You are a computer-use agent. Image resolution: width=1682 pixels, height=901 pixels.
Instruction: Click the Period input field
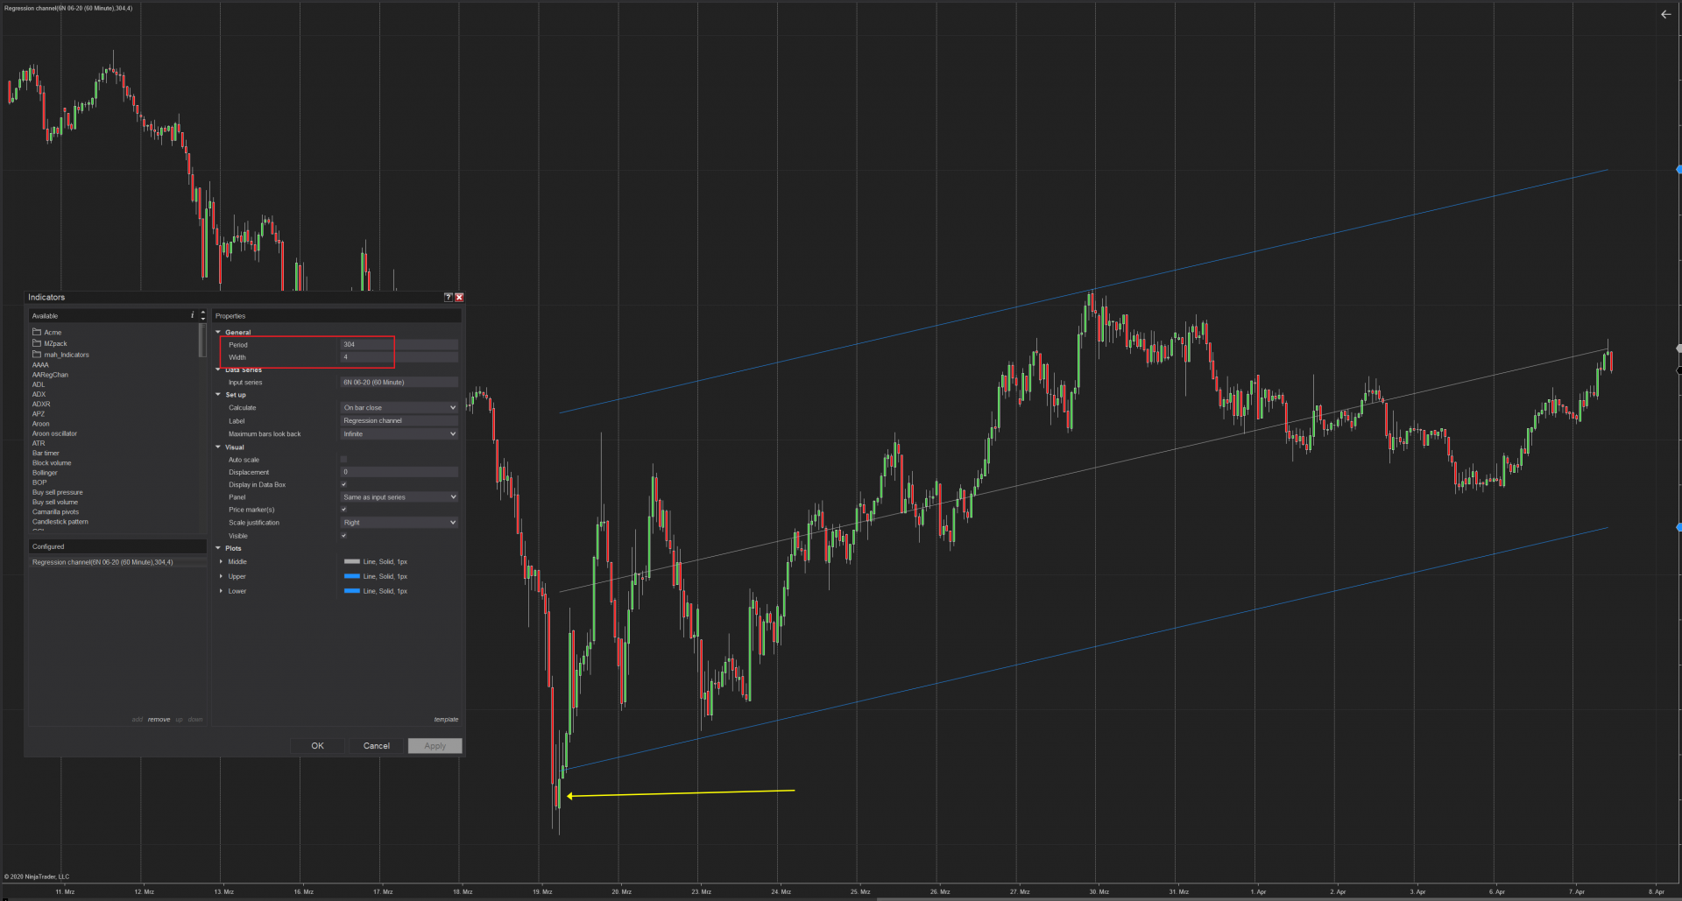pos(399,345)
